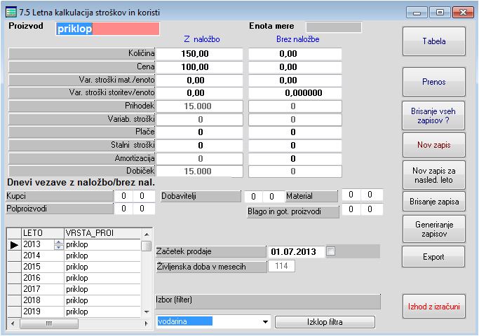Create a new record with Nov zapis
Screen dimensions: 479x336
point(433,146)
